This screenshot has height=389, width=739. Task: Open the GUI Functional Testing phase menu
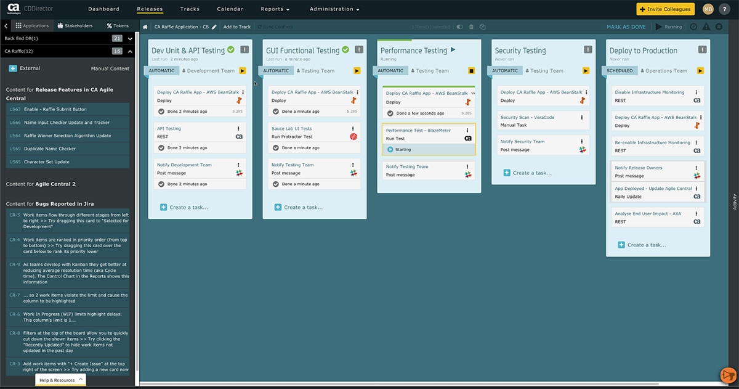[x=358, y=50]
